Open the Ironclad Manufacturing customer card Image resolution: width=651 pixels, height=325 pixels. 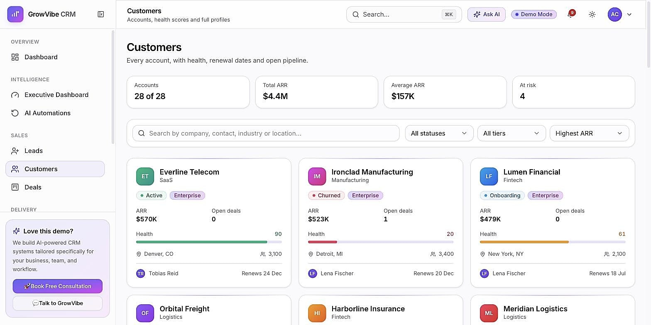pyautogui.click(x=381, y=223)
